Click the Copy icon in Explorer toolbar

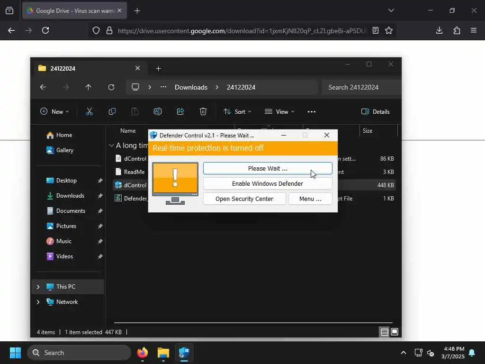(x=112, y=112)
